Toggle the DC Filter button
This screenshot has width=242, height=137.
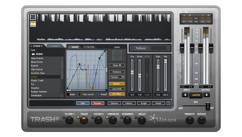117,94
